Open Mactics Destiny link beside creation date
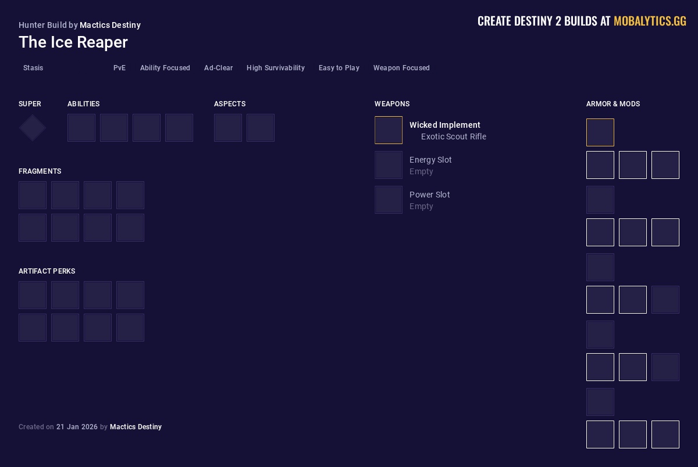Viewport: 698px width, 467px height. (x=136, y=427)
